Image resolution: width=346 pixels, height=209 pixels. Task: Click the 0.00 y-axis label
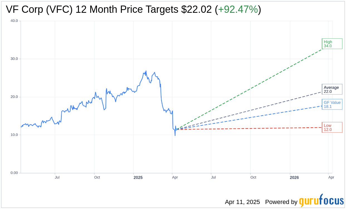pos(14,173)
